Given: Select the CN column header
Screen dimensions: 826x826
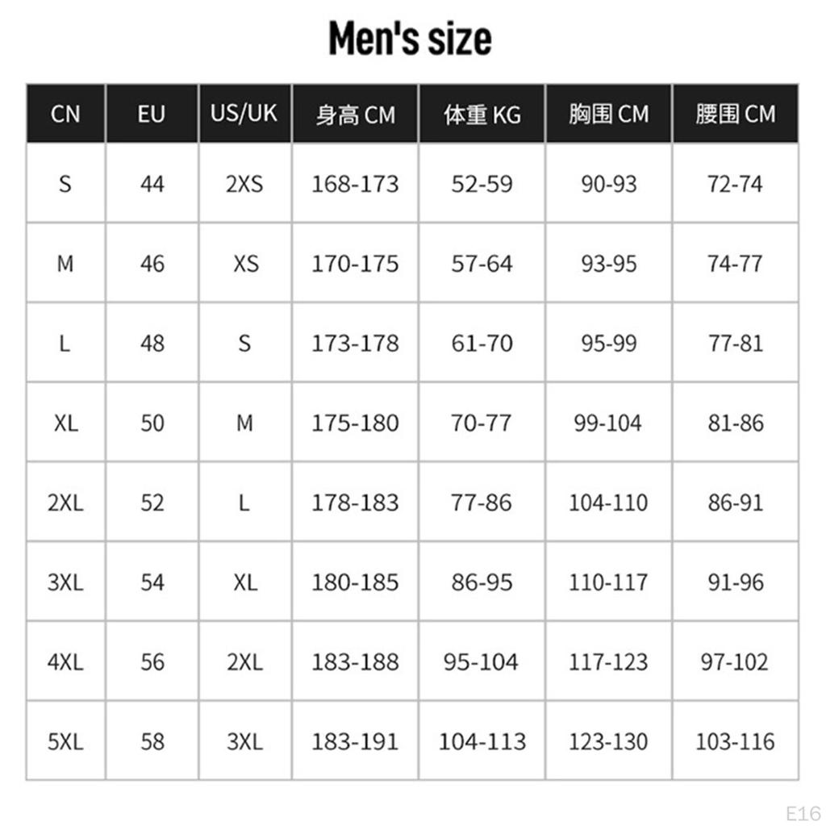Looking at the screenshot, I should [x=65, y=114].
